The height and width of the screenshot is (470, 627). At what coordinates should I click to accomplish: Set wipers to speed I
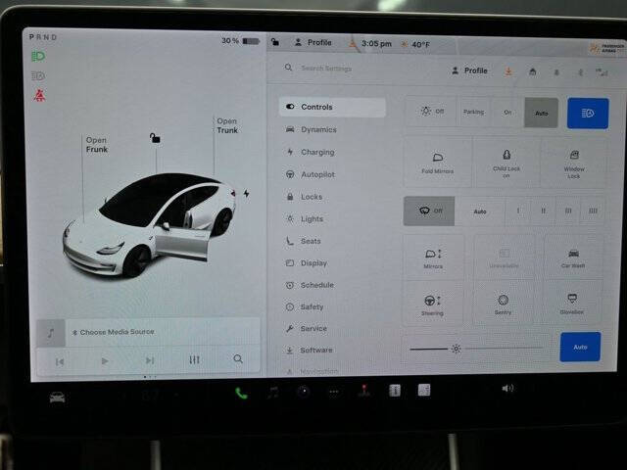point(518,211)
